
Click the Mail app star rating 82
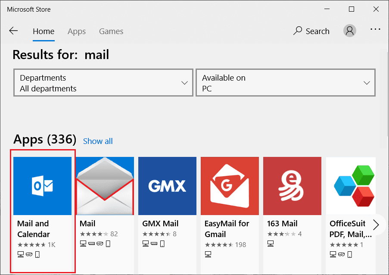pos(99,234)
